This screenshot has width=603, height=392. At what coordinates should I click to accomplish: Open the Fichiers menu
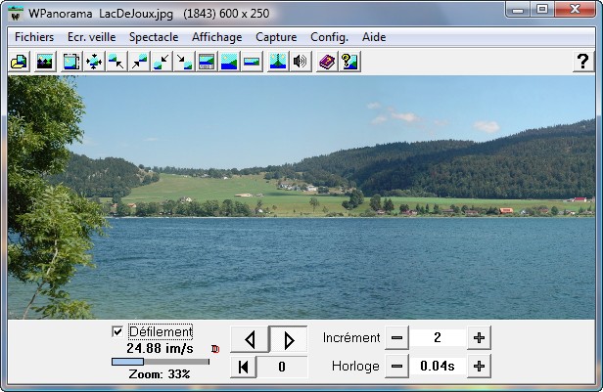(x=34, y=37)
